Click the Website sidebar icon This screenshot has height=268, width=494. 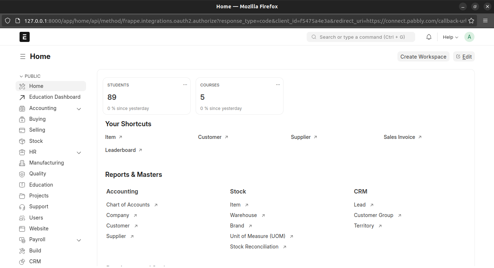tap(22, 229)
